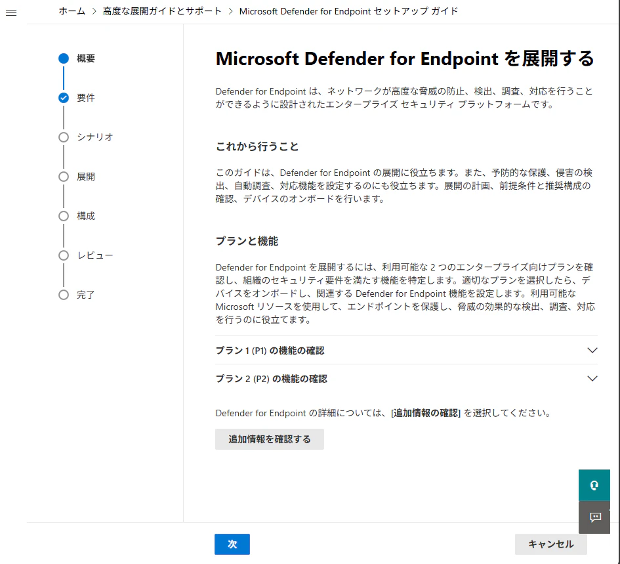Select the レビュー step circle
This screenshot has width=620, height=564.
(64, 255)
